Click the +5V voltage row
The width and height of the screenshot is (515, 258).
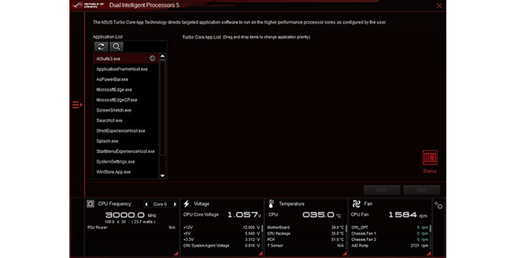pos(222,233)
